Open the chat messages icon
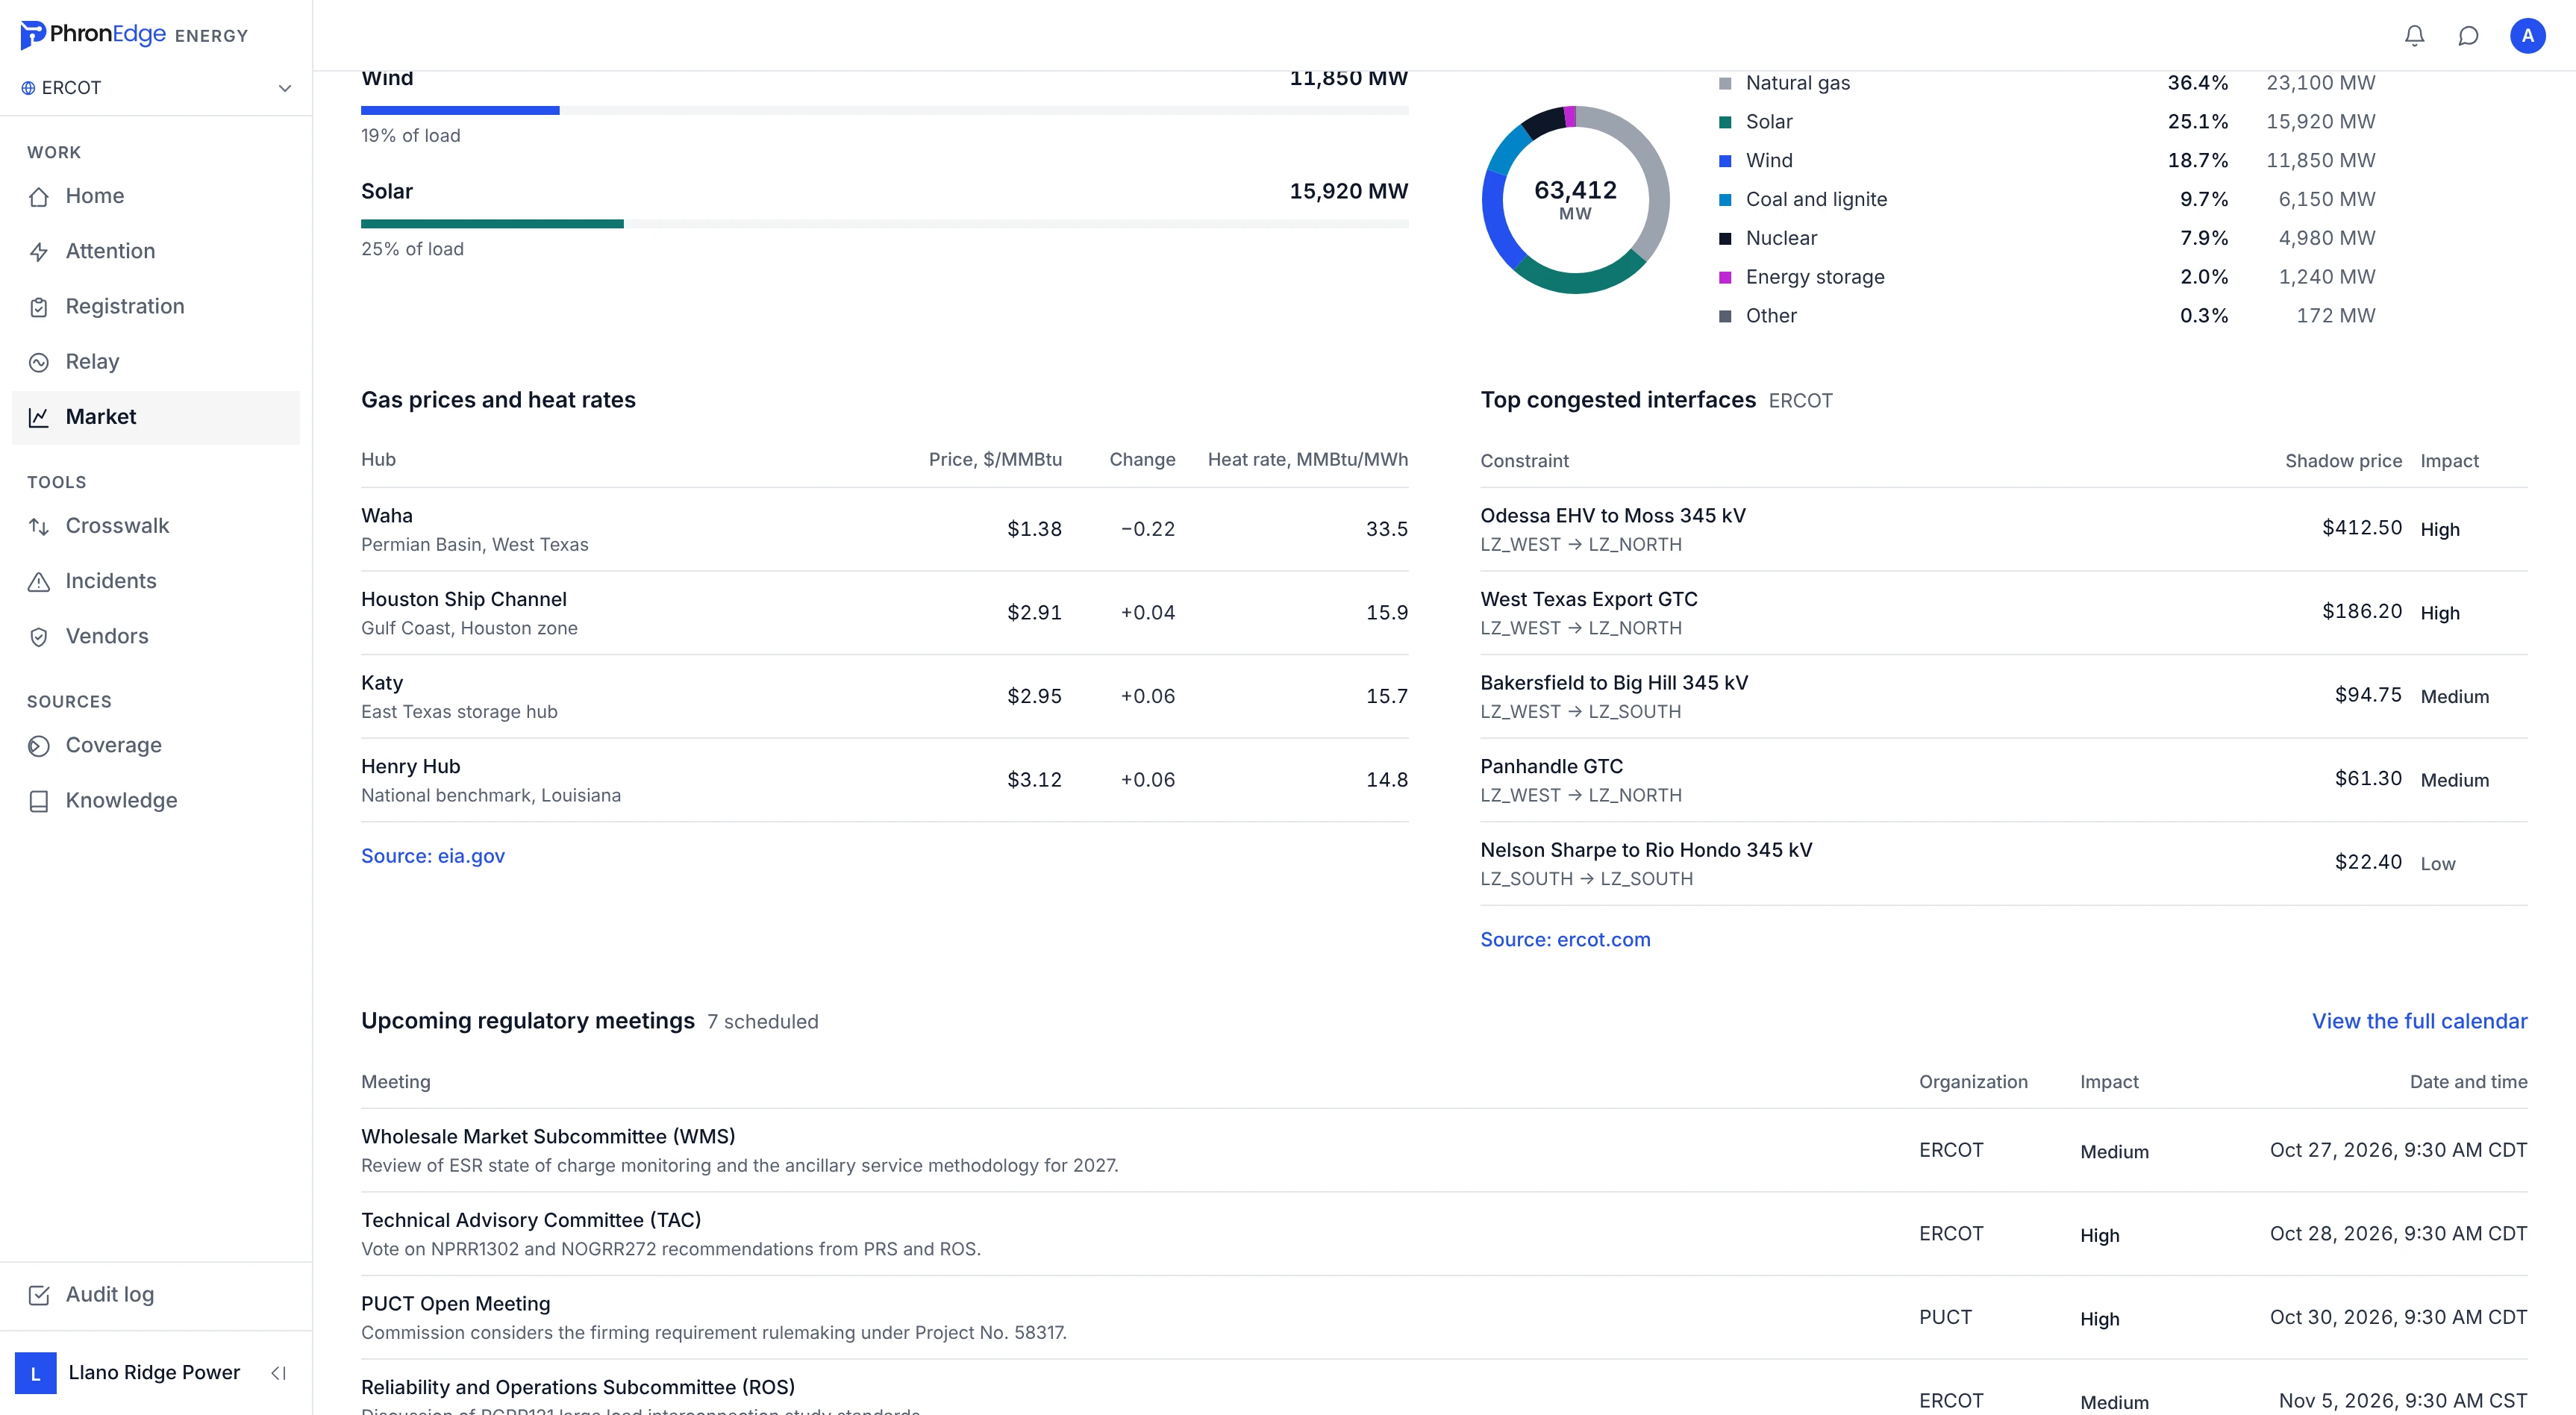This screenshot has height=1415, width=2576. 2468,36
